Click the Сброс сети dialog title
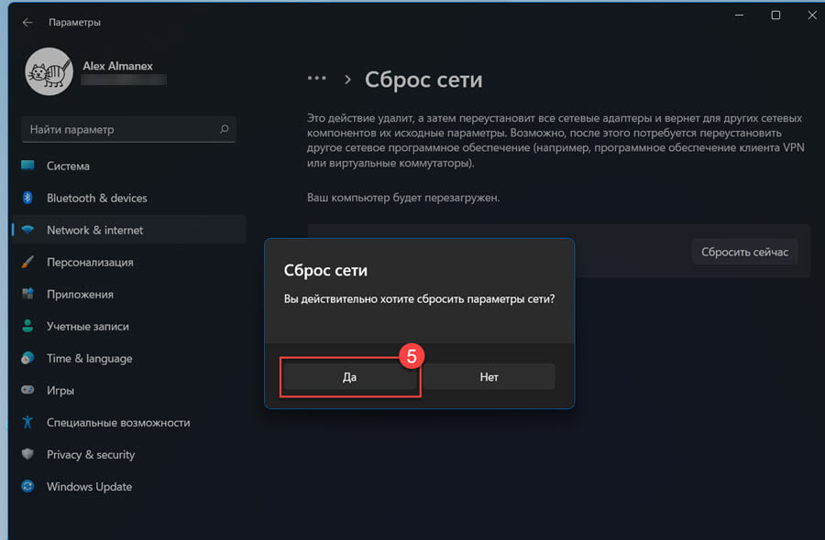 325,270
